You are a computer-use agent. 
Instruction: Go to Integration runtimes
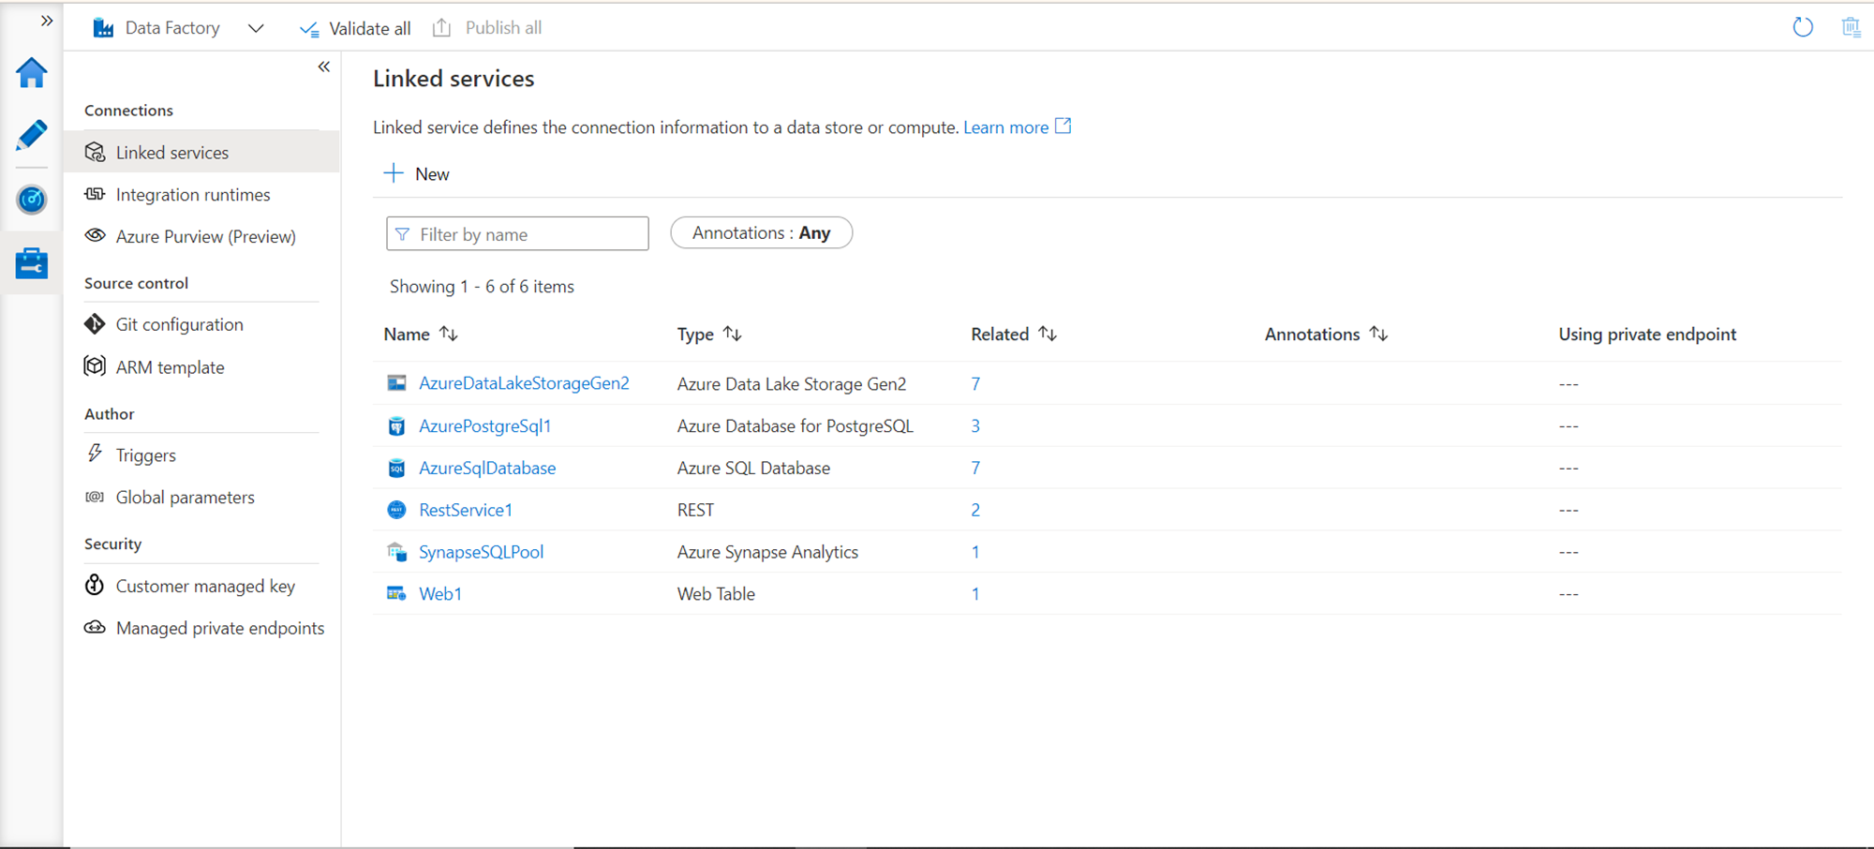(x=192, y=195)
